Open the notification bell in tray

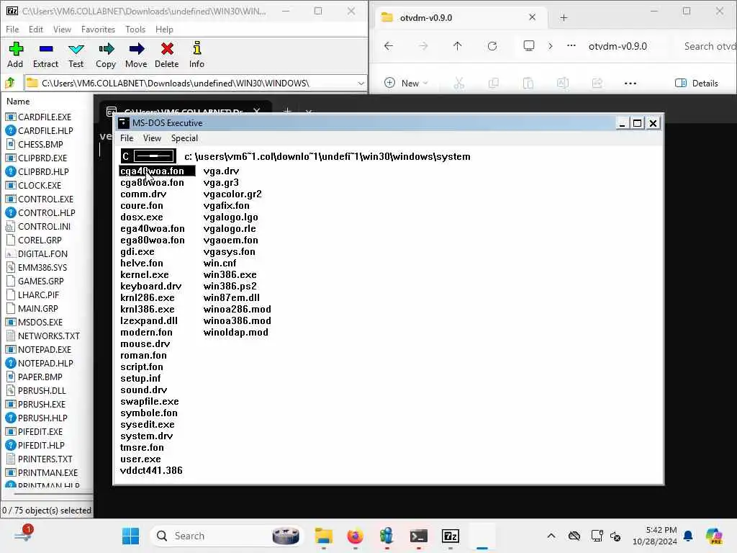688,536
